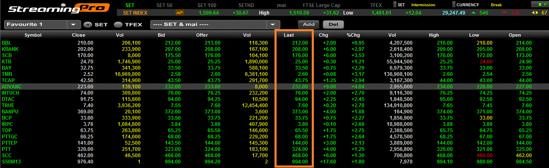Open the Favourite 1 dropdown

tap(42, 25)
